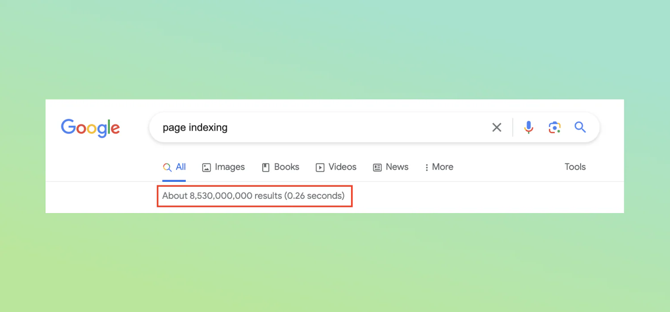Click the play icon beside Videos
The image size is (670, 312).
(320, 167)
